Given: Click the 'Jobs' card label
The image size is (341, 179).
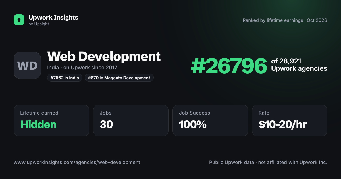Looking at the screenshot, I should [105, 113].
